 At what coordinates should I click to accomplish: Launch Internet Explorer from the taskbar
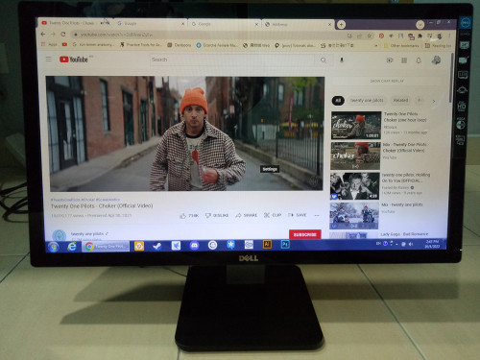click(72, 247)
